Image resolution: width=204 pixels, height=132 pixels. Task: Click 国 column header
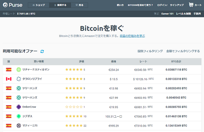point(8,61)
